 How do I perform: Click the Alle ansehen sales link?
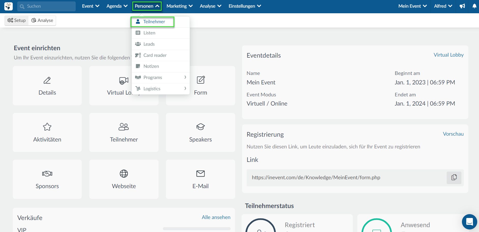(216, 217)
